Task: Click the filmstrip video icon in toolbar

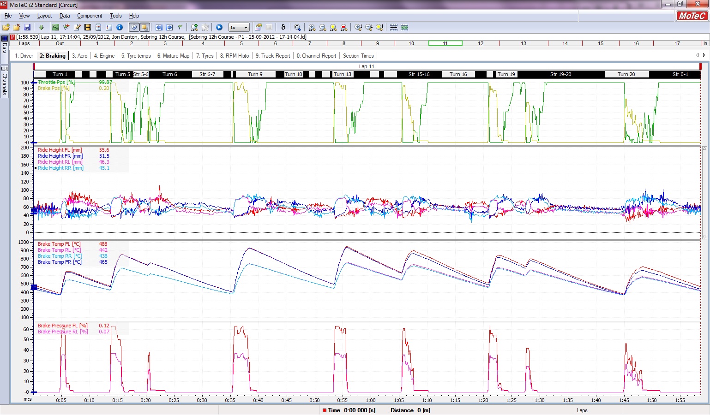Action: click(x=87, y=28)
